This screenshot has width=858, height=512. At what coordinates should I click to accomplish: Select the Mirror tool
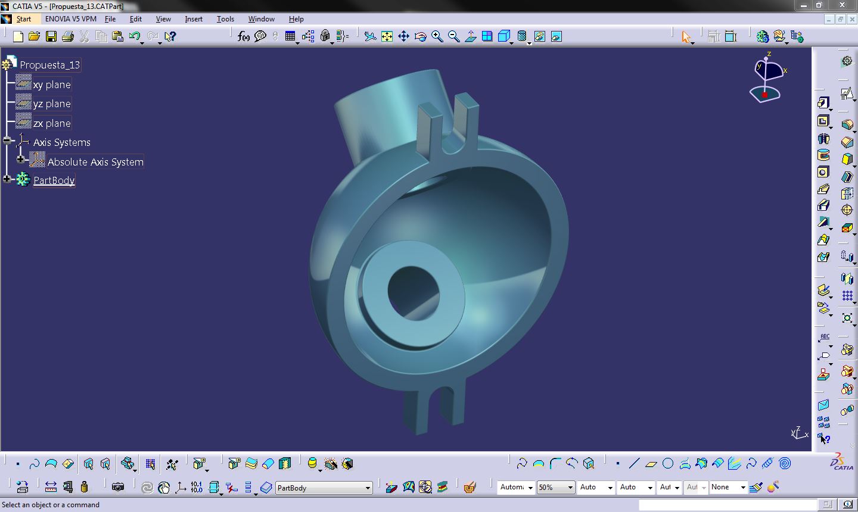847,278
